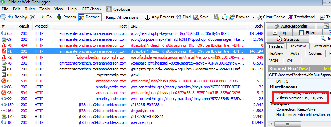
Task: Select the HexView inspector tab
Action: point(276,53)
